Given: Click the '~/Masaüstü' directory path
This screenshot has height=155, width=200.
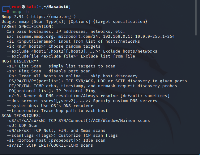Looking at the screenshot, I should (57, 6).
